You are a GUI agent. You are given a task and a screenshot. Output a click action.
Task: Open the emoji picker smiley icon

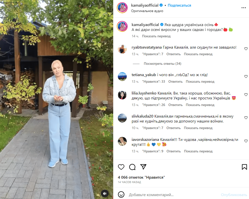click(x=121, y=195)
